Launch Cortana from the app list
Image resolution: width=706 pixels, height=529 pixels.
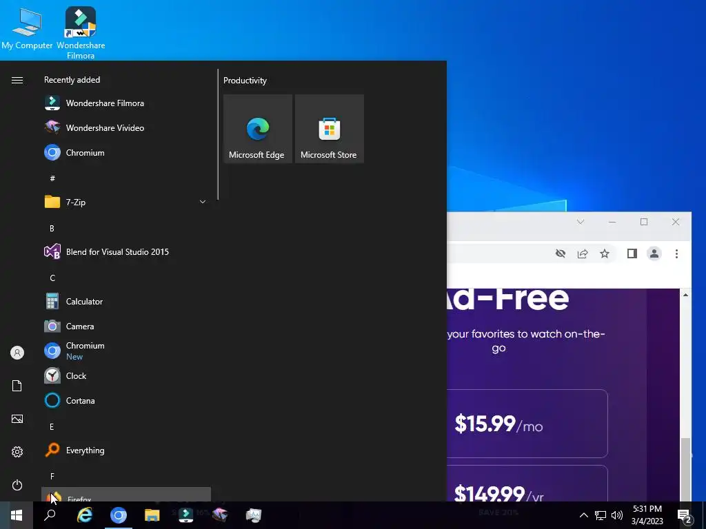(x=125, y=400)
